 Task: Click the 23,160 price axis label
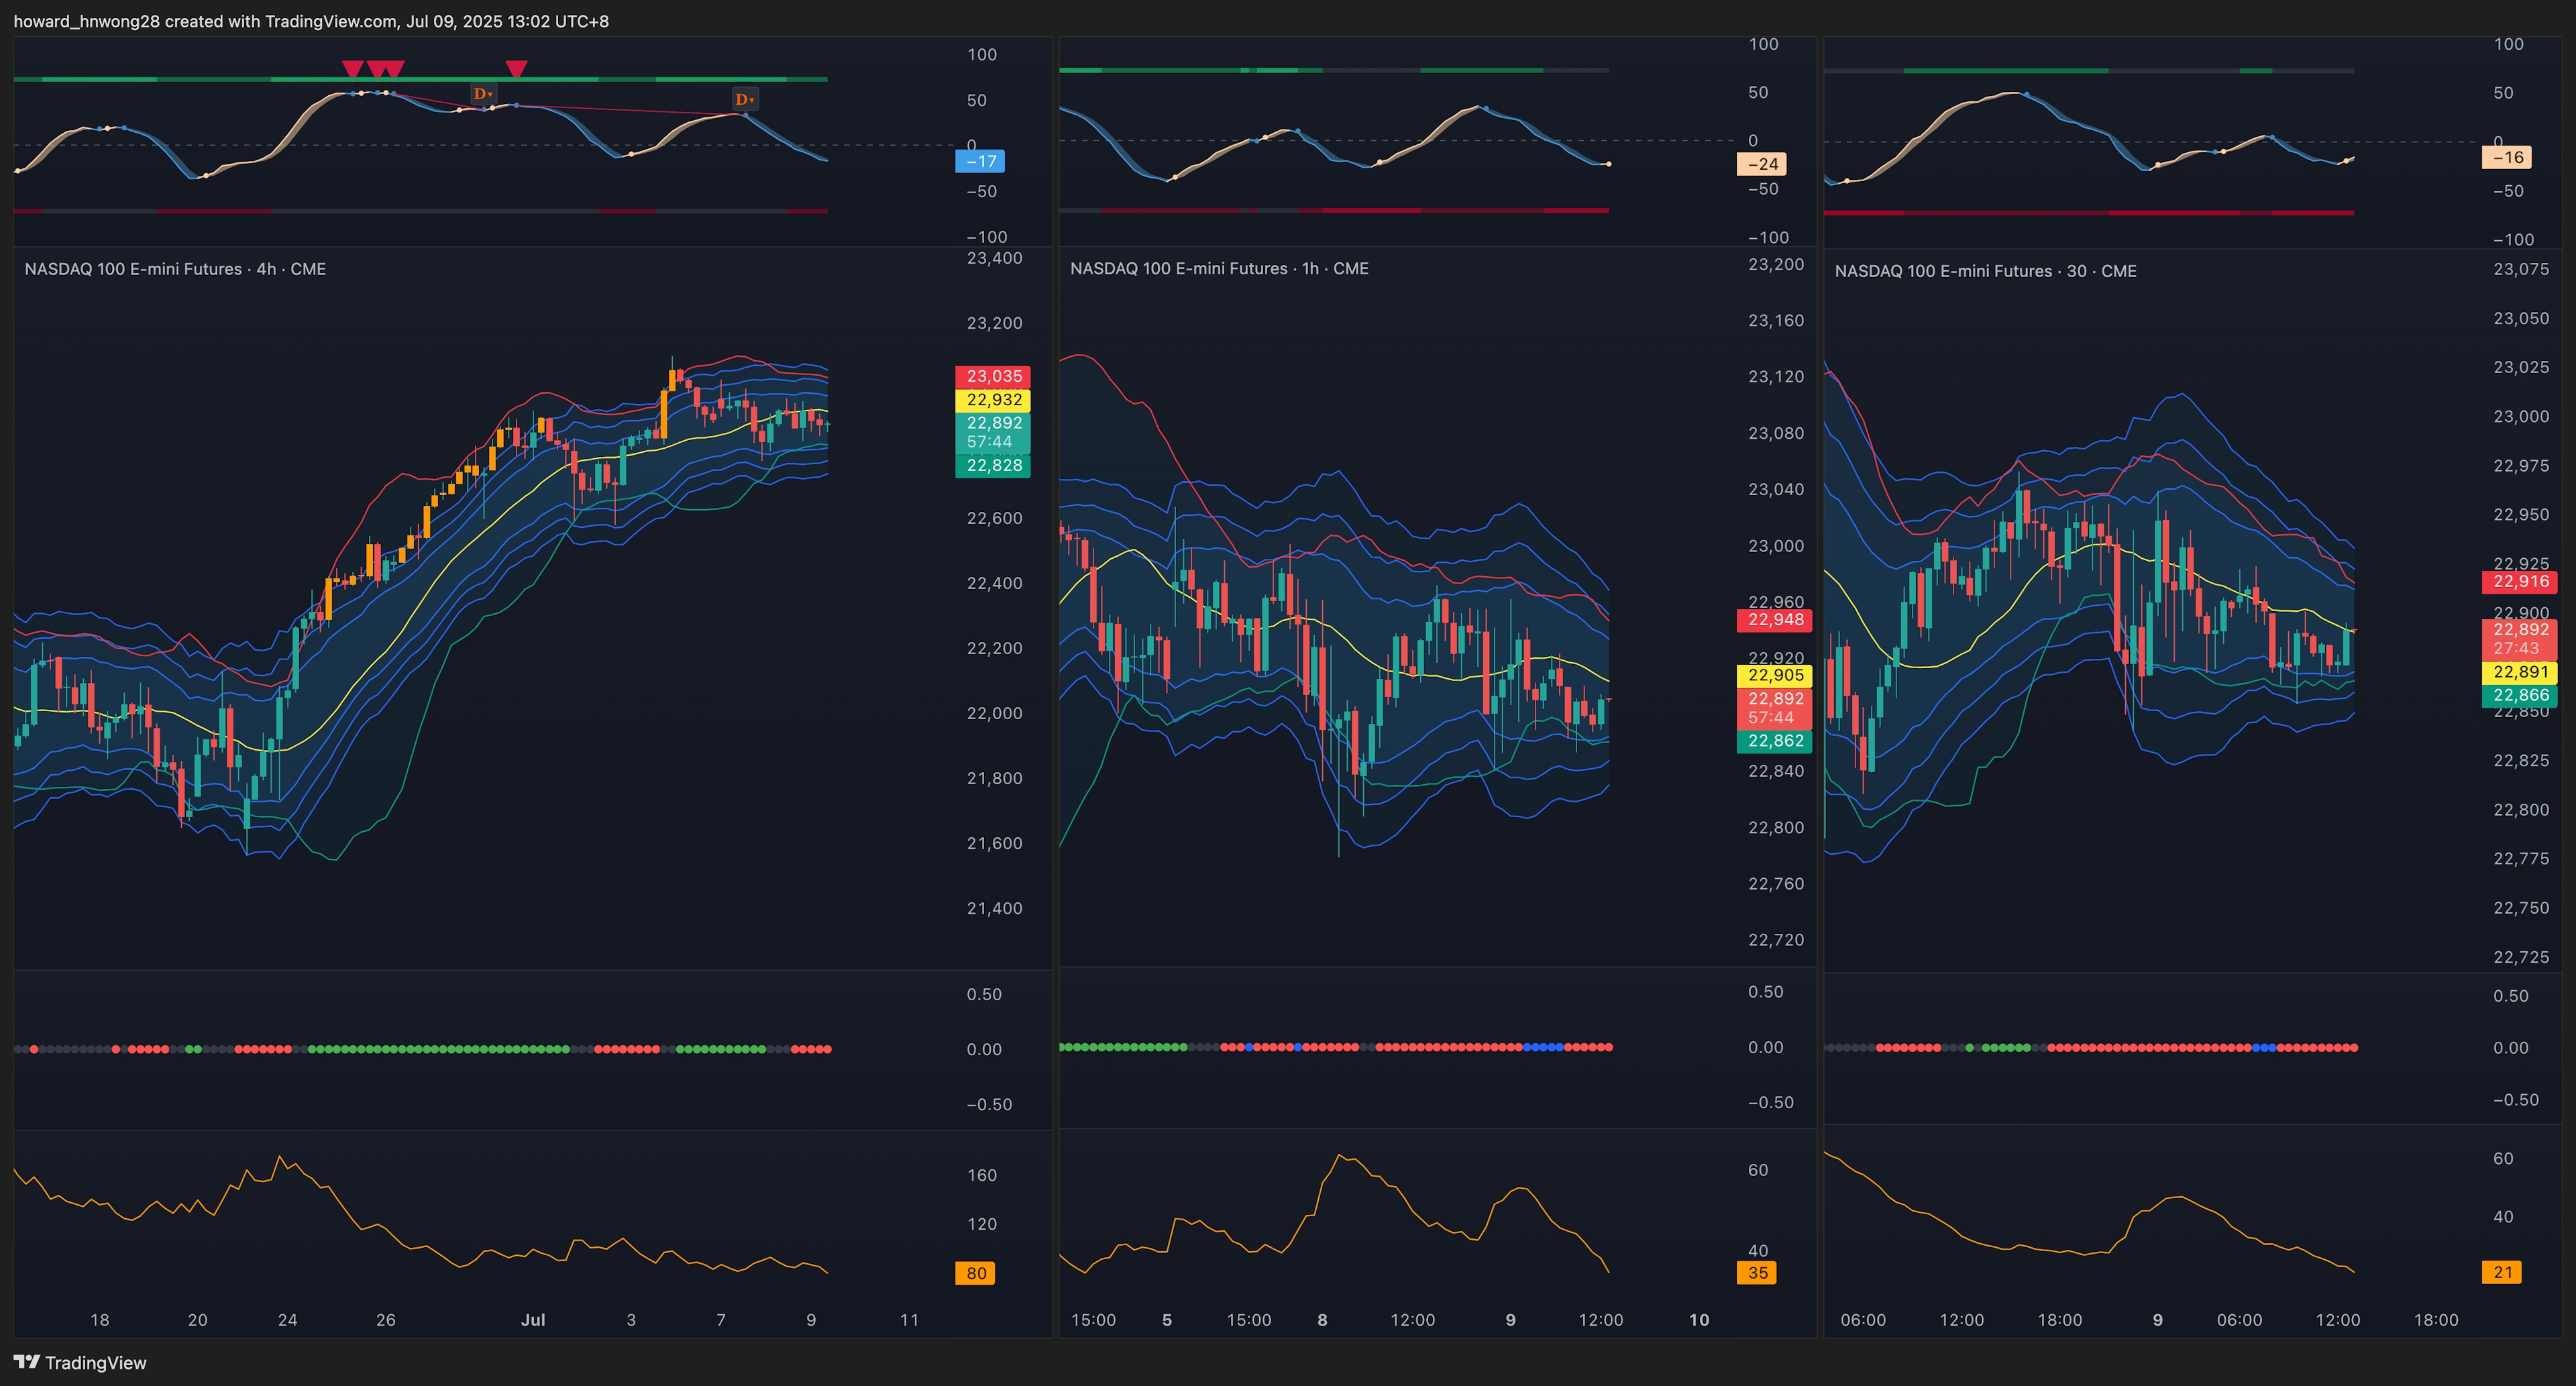1776,320
